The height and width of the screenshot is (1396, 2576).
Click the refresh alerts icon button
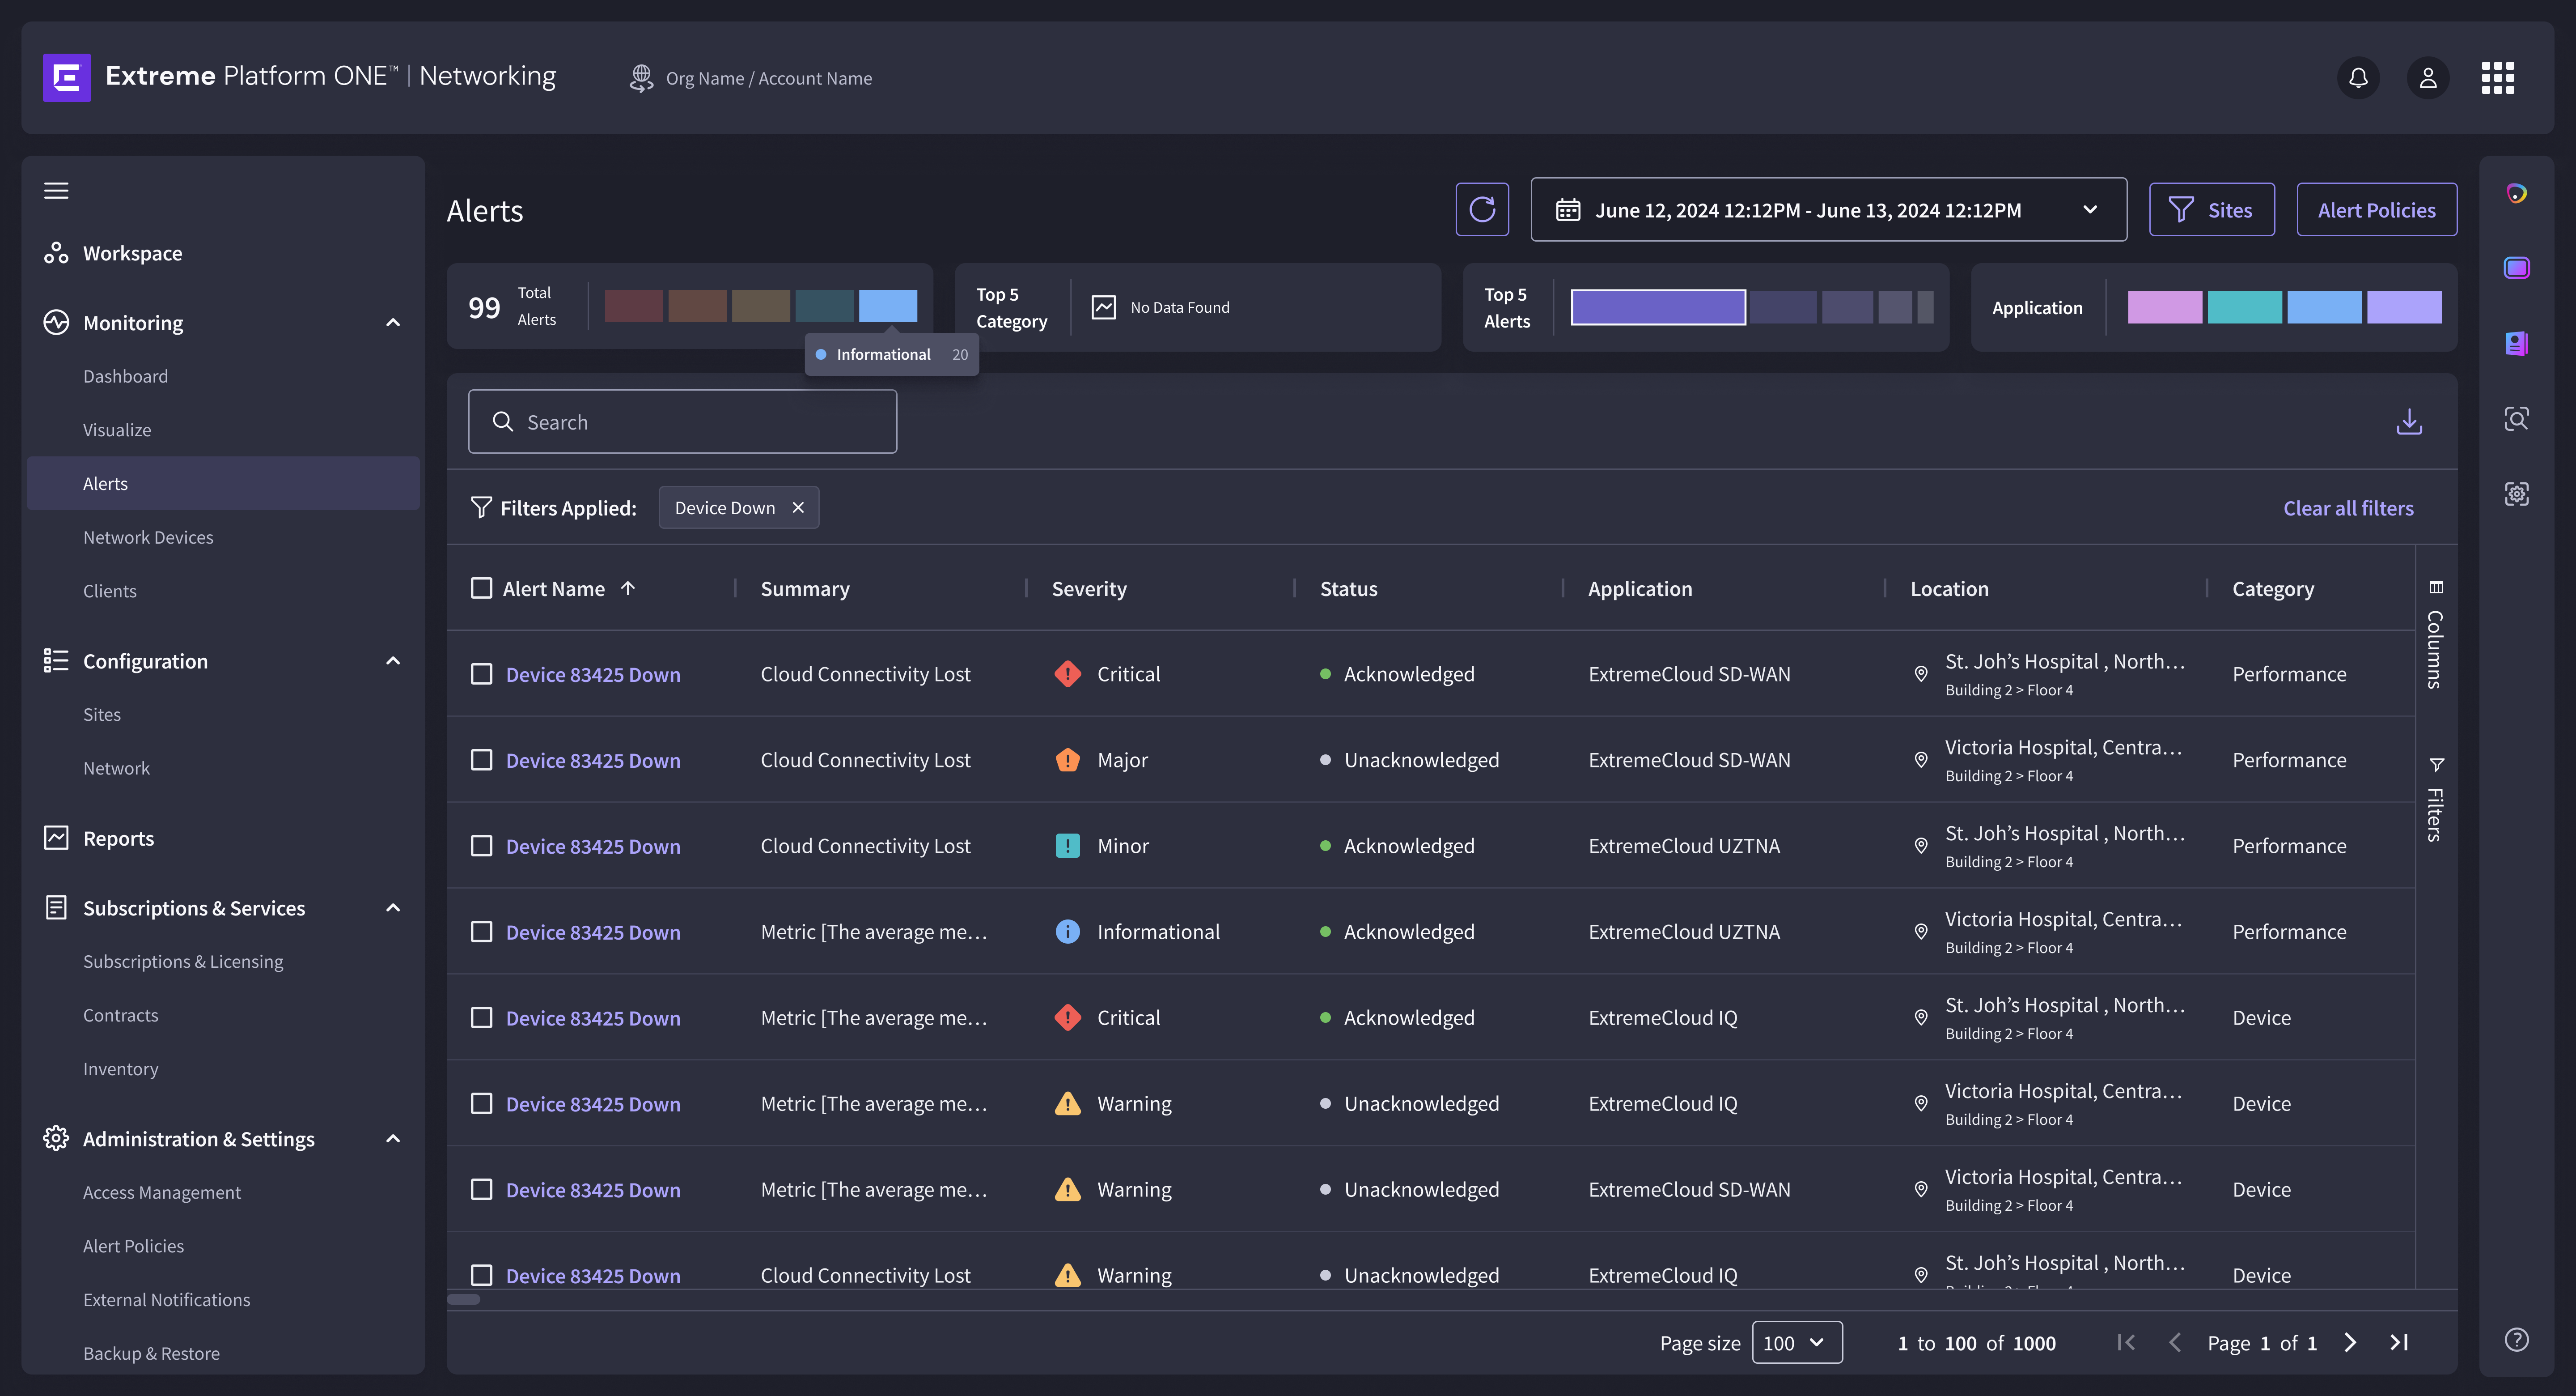tap(1482, 209)
